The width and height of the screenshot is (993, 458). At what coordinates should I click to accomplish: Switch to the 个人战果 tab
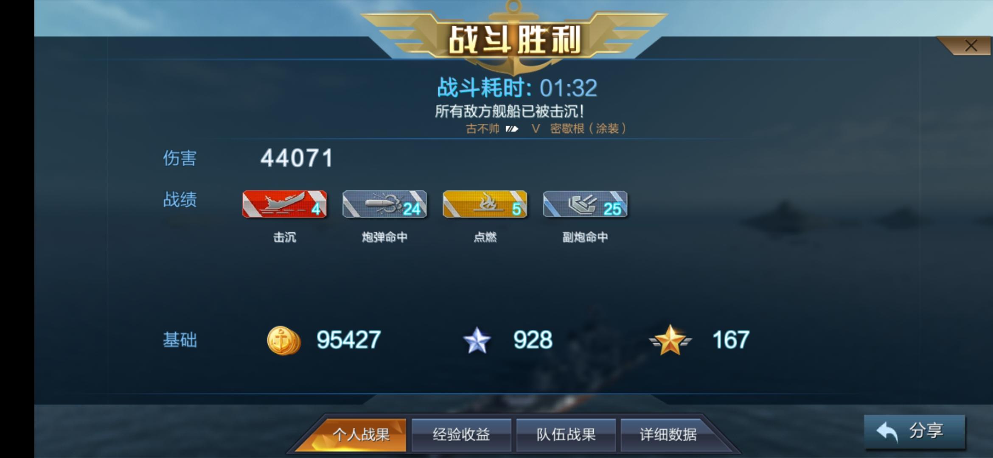pyautogui.click(x=361, y=435)
